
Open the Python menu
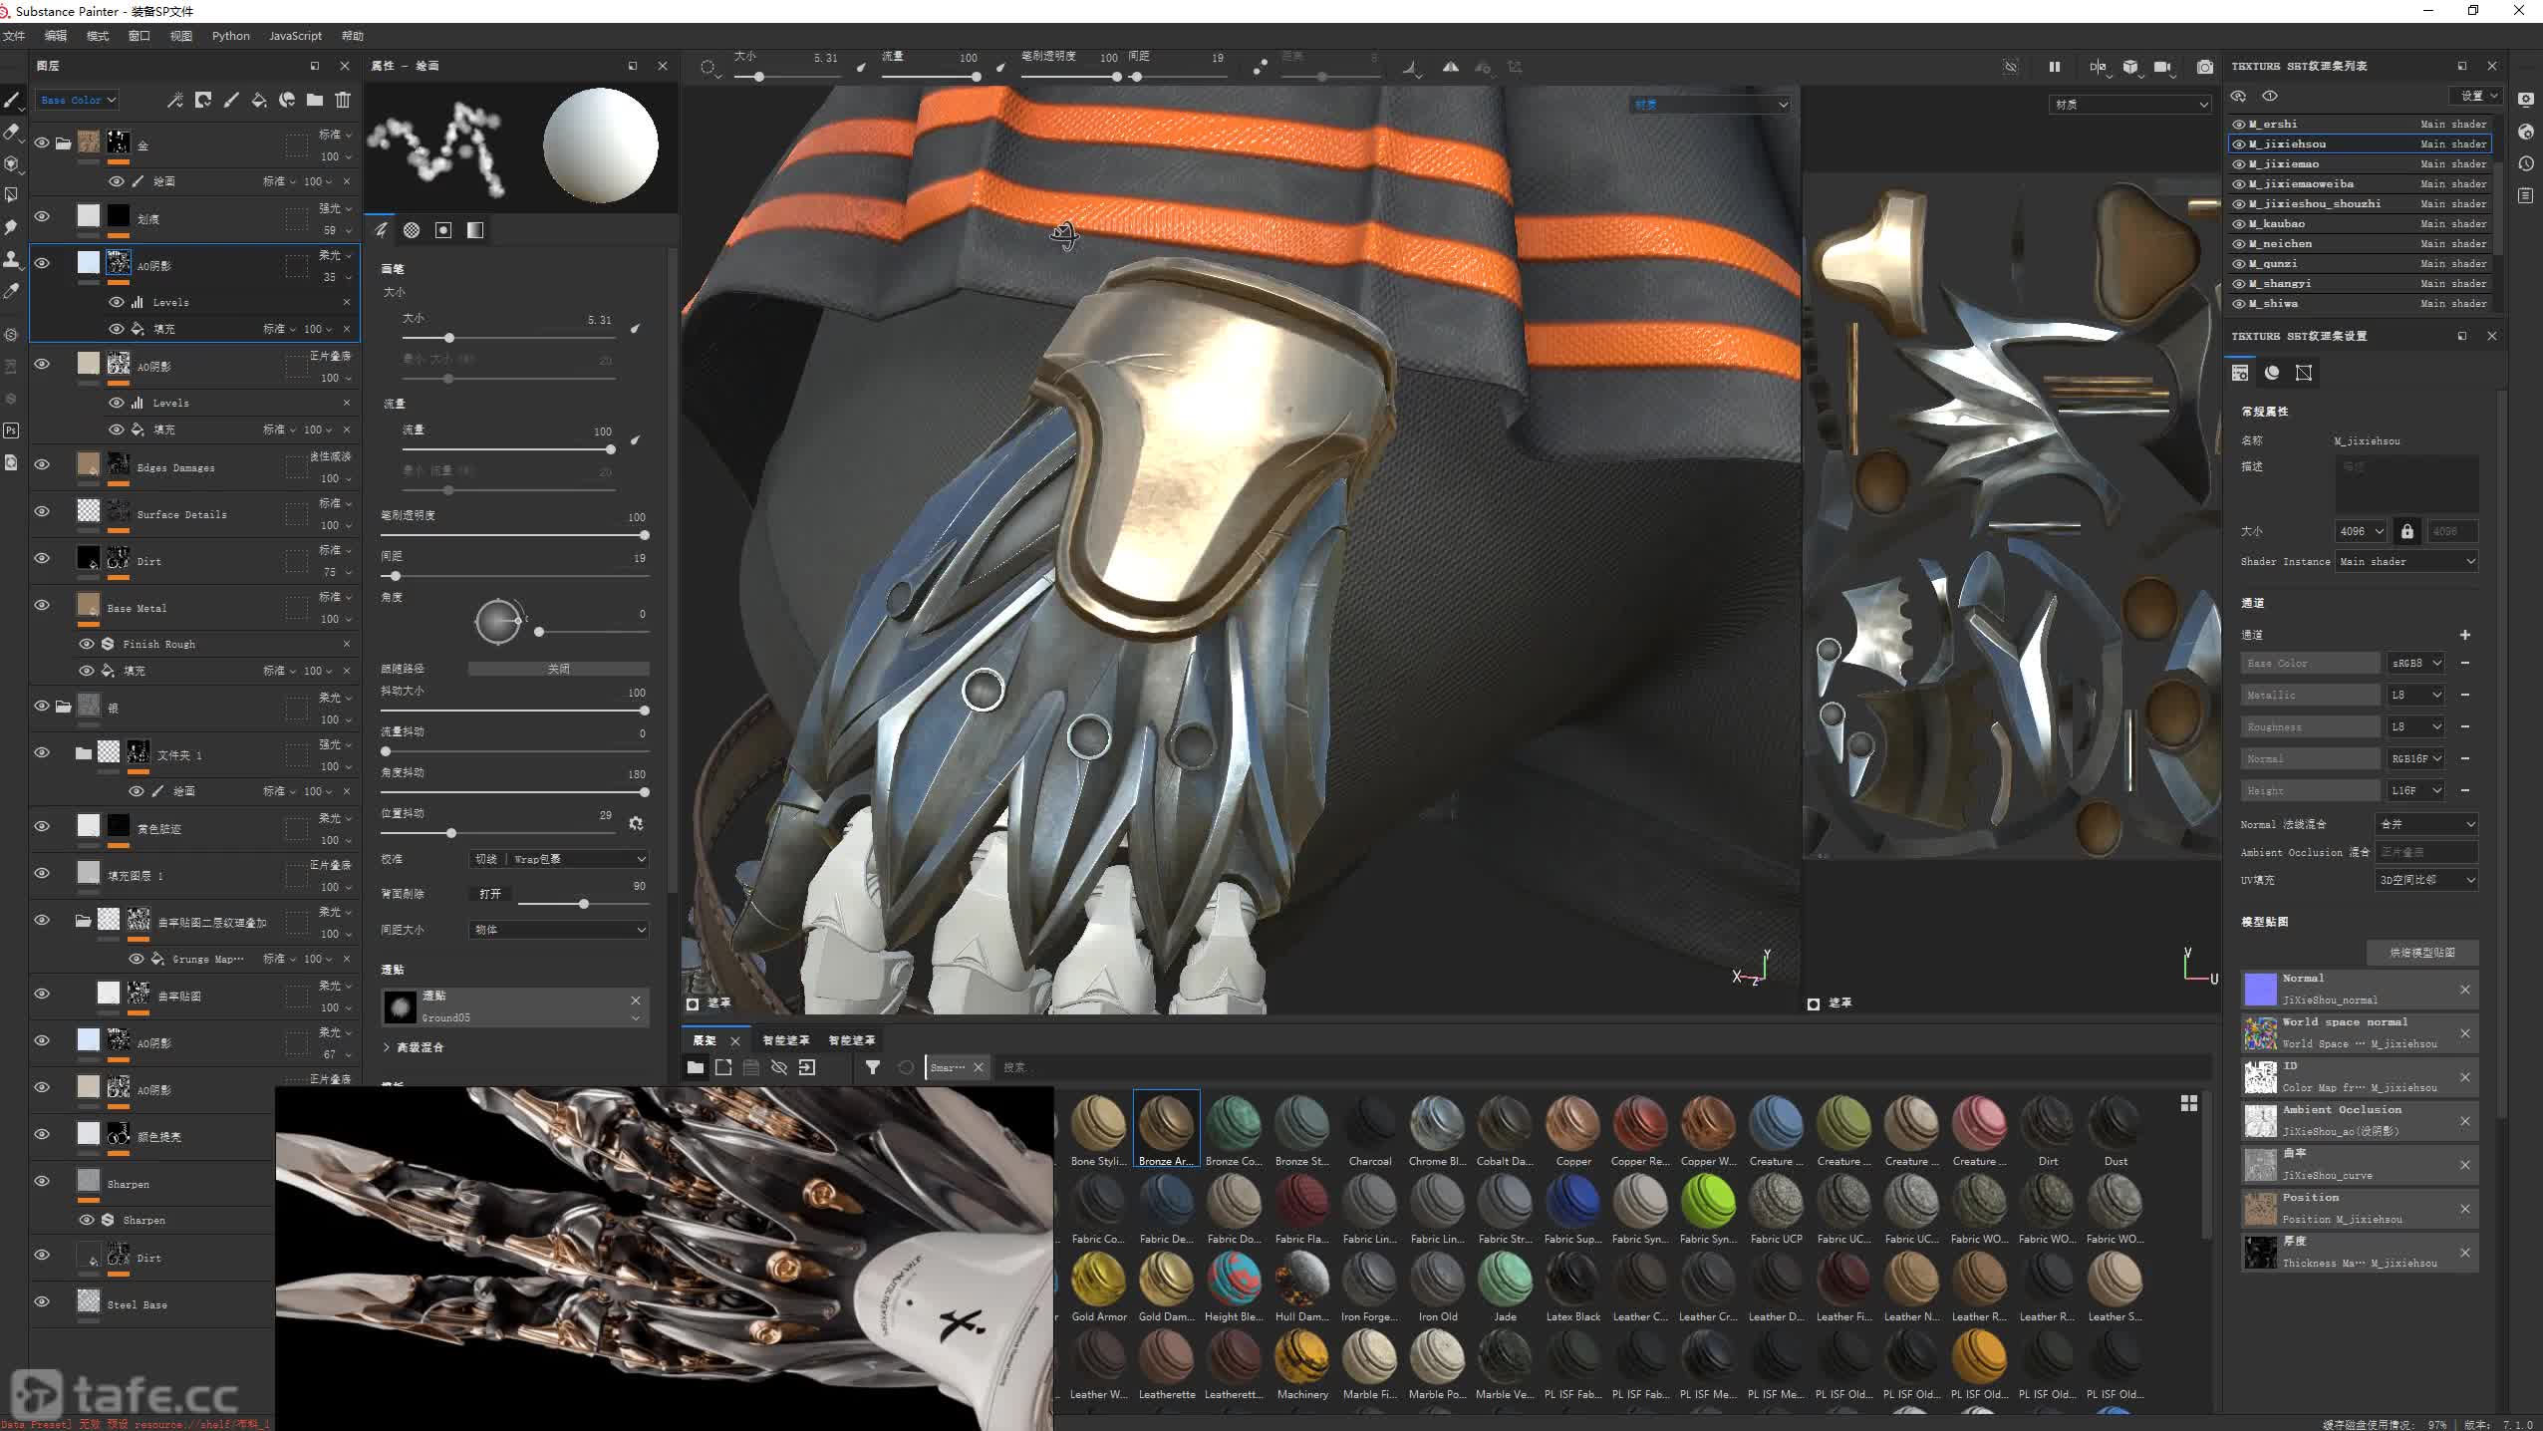pyautogui.click(x=231, y=36)
